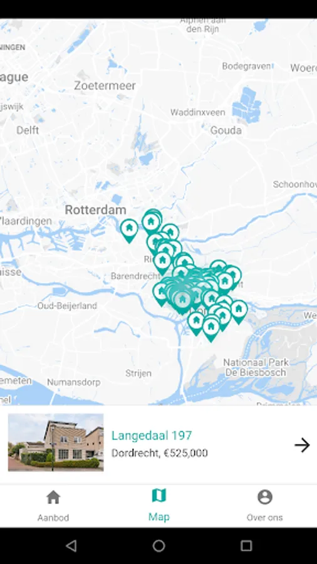Screen dimensions: 317x564
Task: Open Over ons profile icon
Action: [265, 497]
